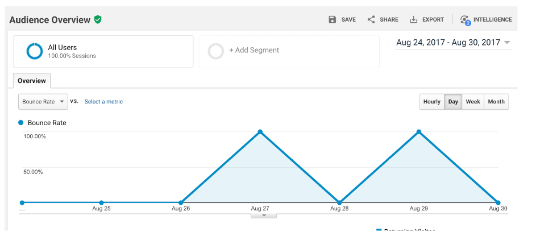Click the green verified shield icon
Image resolution: width=536 pixels, height=236 pixels.
(98, 19)
